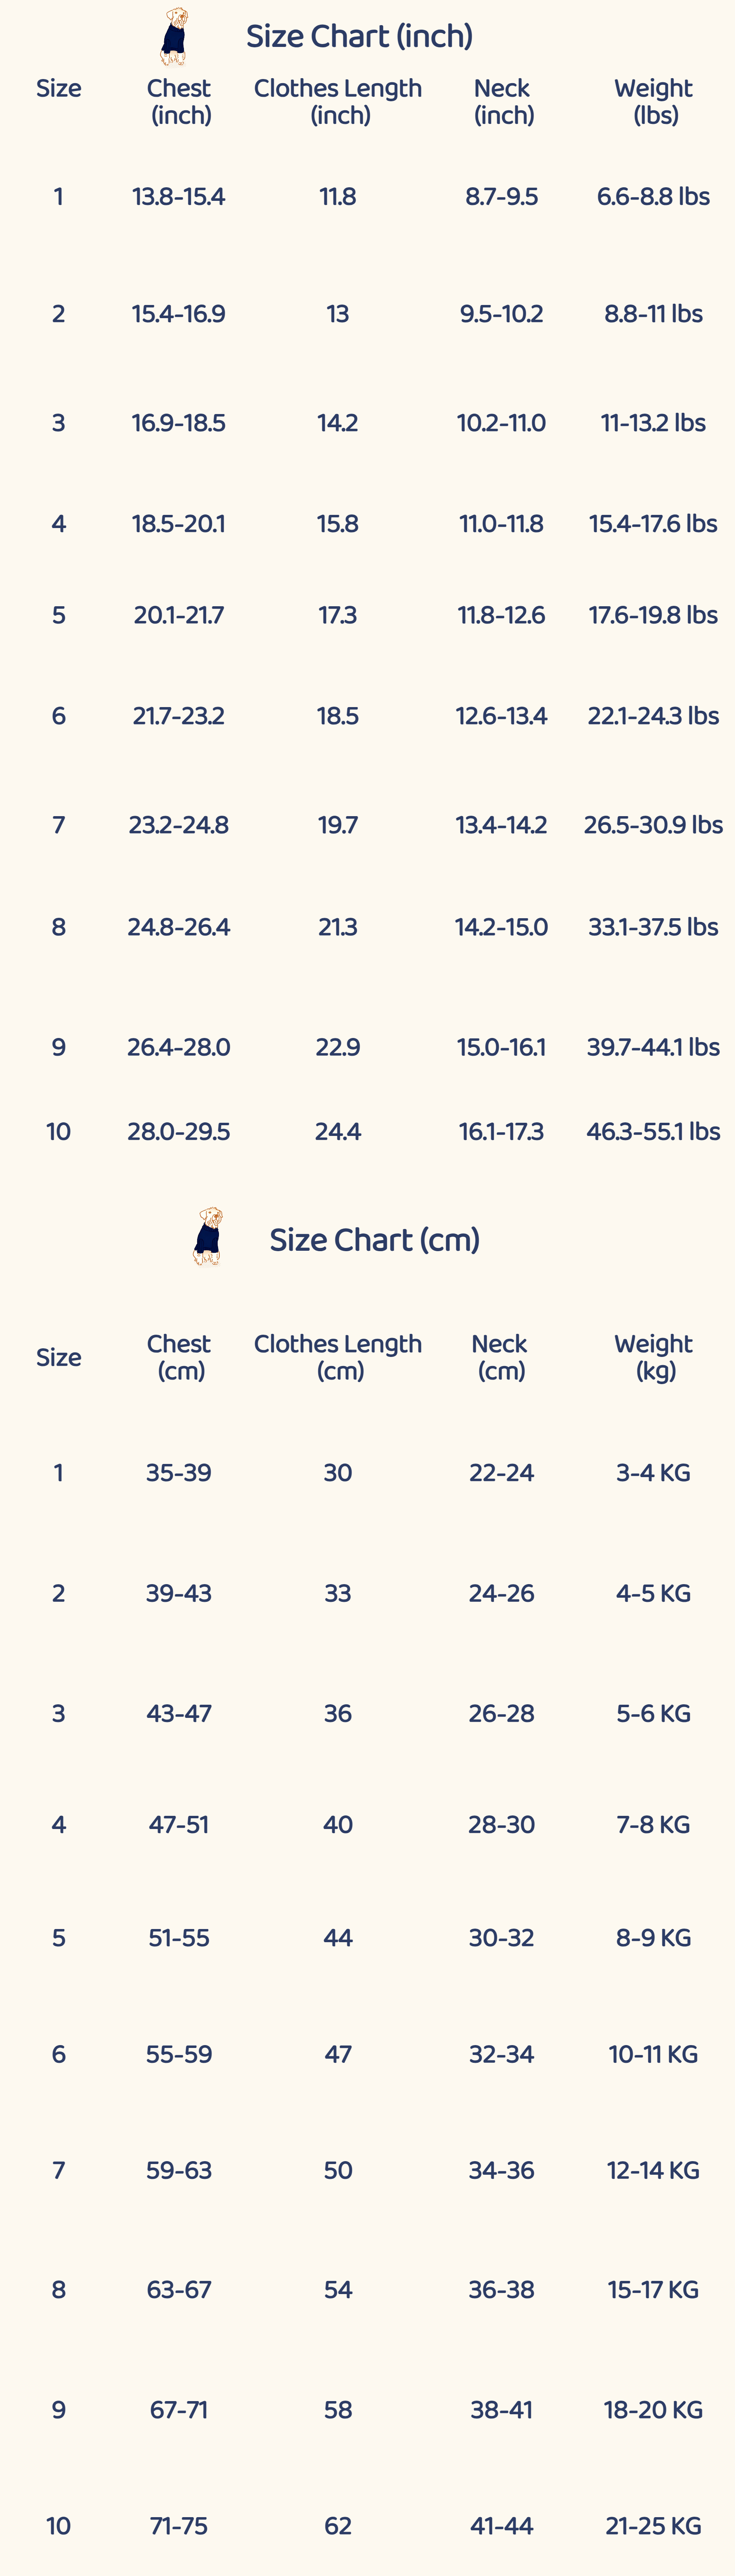735x2576 pixels.
Task: Select weight cell "46.3-55.1 lbs"
Action: 653,1132
